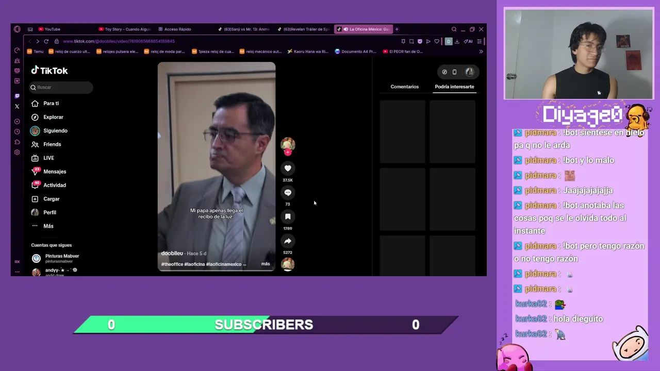
Task: Open the spinning sound disc avatar
Action: (x=288, y=264)
